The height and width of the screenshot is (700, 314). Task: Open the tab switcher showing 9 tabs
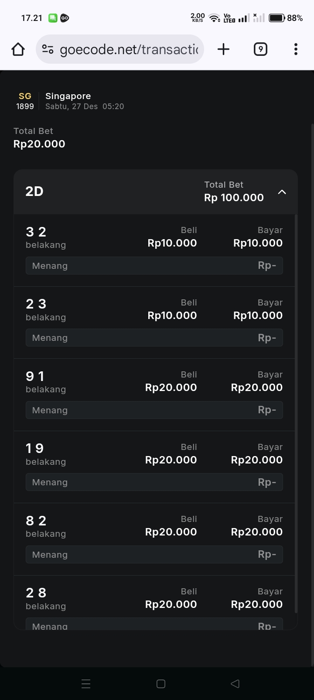(x=260, y=49)
